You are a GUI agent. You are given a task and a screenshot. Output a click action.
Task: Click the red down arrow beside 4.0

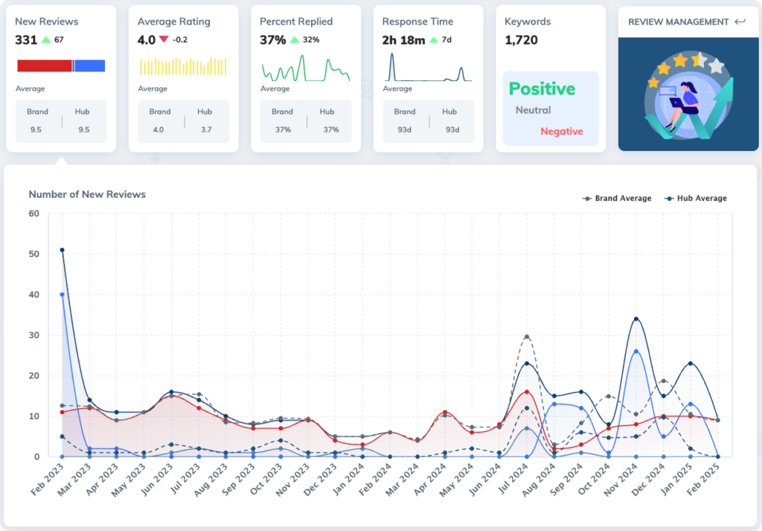(x=163, y=39)
